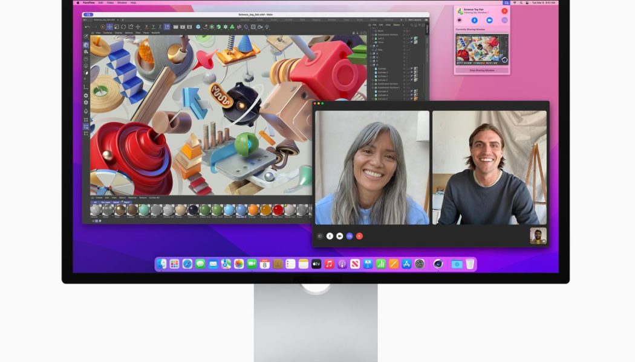This screenshot has width=635, height=362.
Task: Toggle the camera button in the FaceTime call
Action: click(x=339, y=236)
